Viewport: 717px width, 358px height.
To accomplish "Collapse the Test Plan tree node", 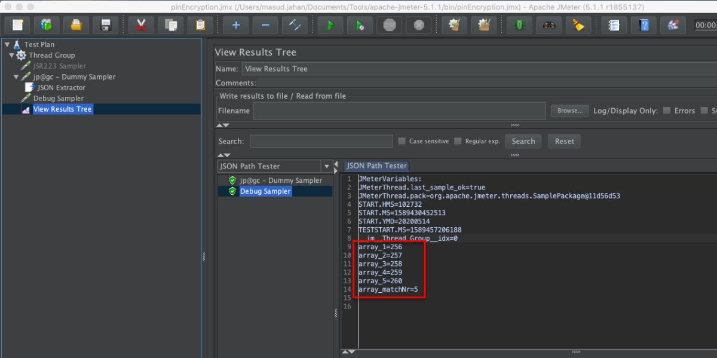I will click(7, 44).
